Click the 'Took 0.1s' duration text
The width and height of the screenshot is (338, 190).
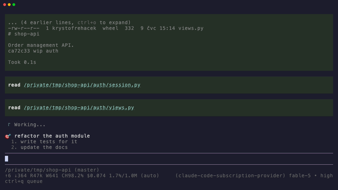[22, 62]
